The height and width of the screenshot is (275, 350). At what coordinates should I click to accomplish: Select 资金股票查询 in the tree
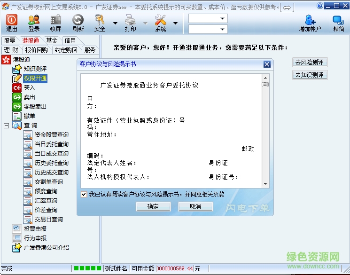tap(51, 135)
